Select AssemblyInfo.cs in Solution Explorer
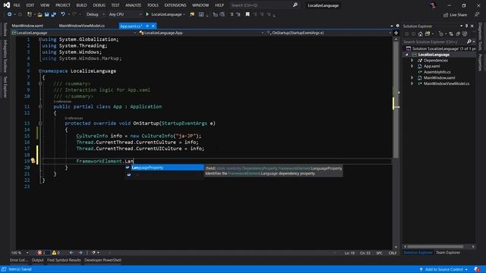 [x=437, y=72]
